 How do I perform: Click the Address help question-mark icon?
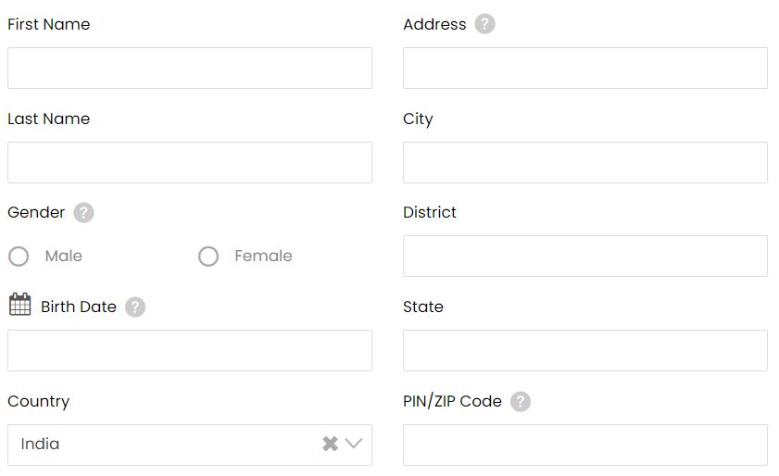pos(484,24)
